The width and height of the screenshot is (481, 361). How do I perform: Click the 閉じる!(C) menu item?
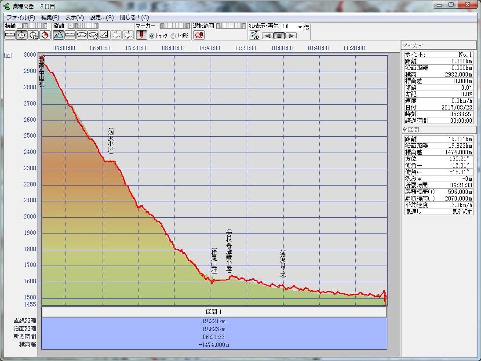point(135,18)
